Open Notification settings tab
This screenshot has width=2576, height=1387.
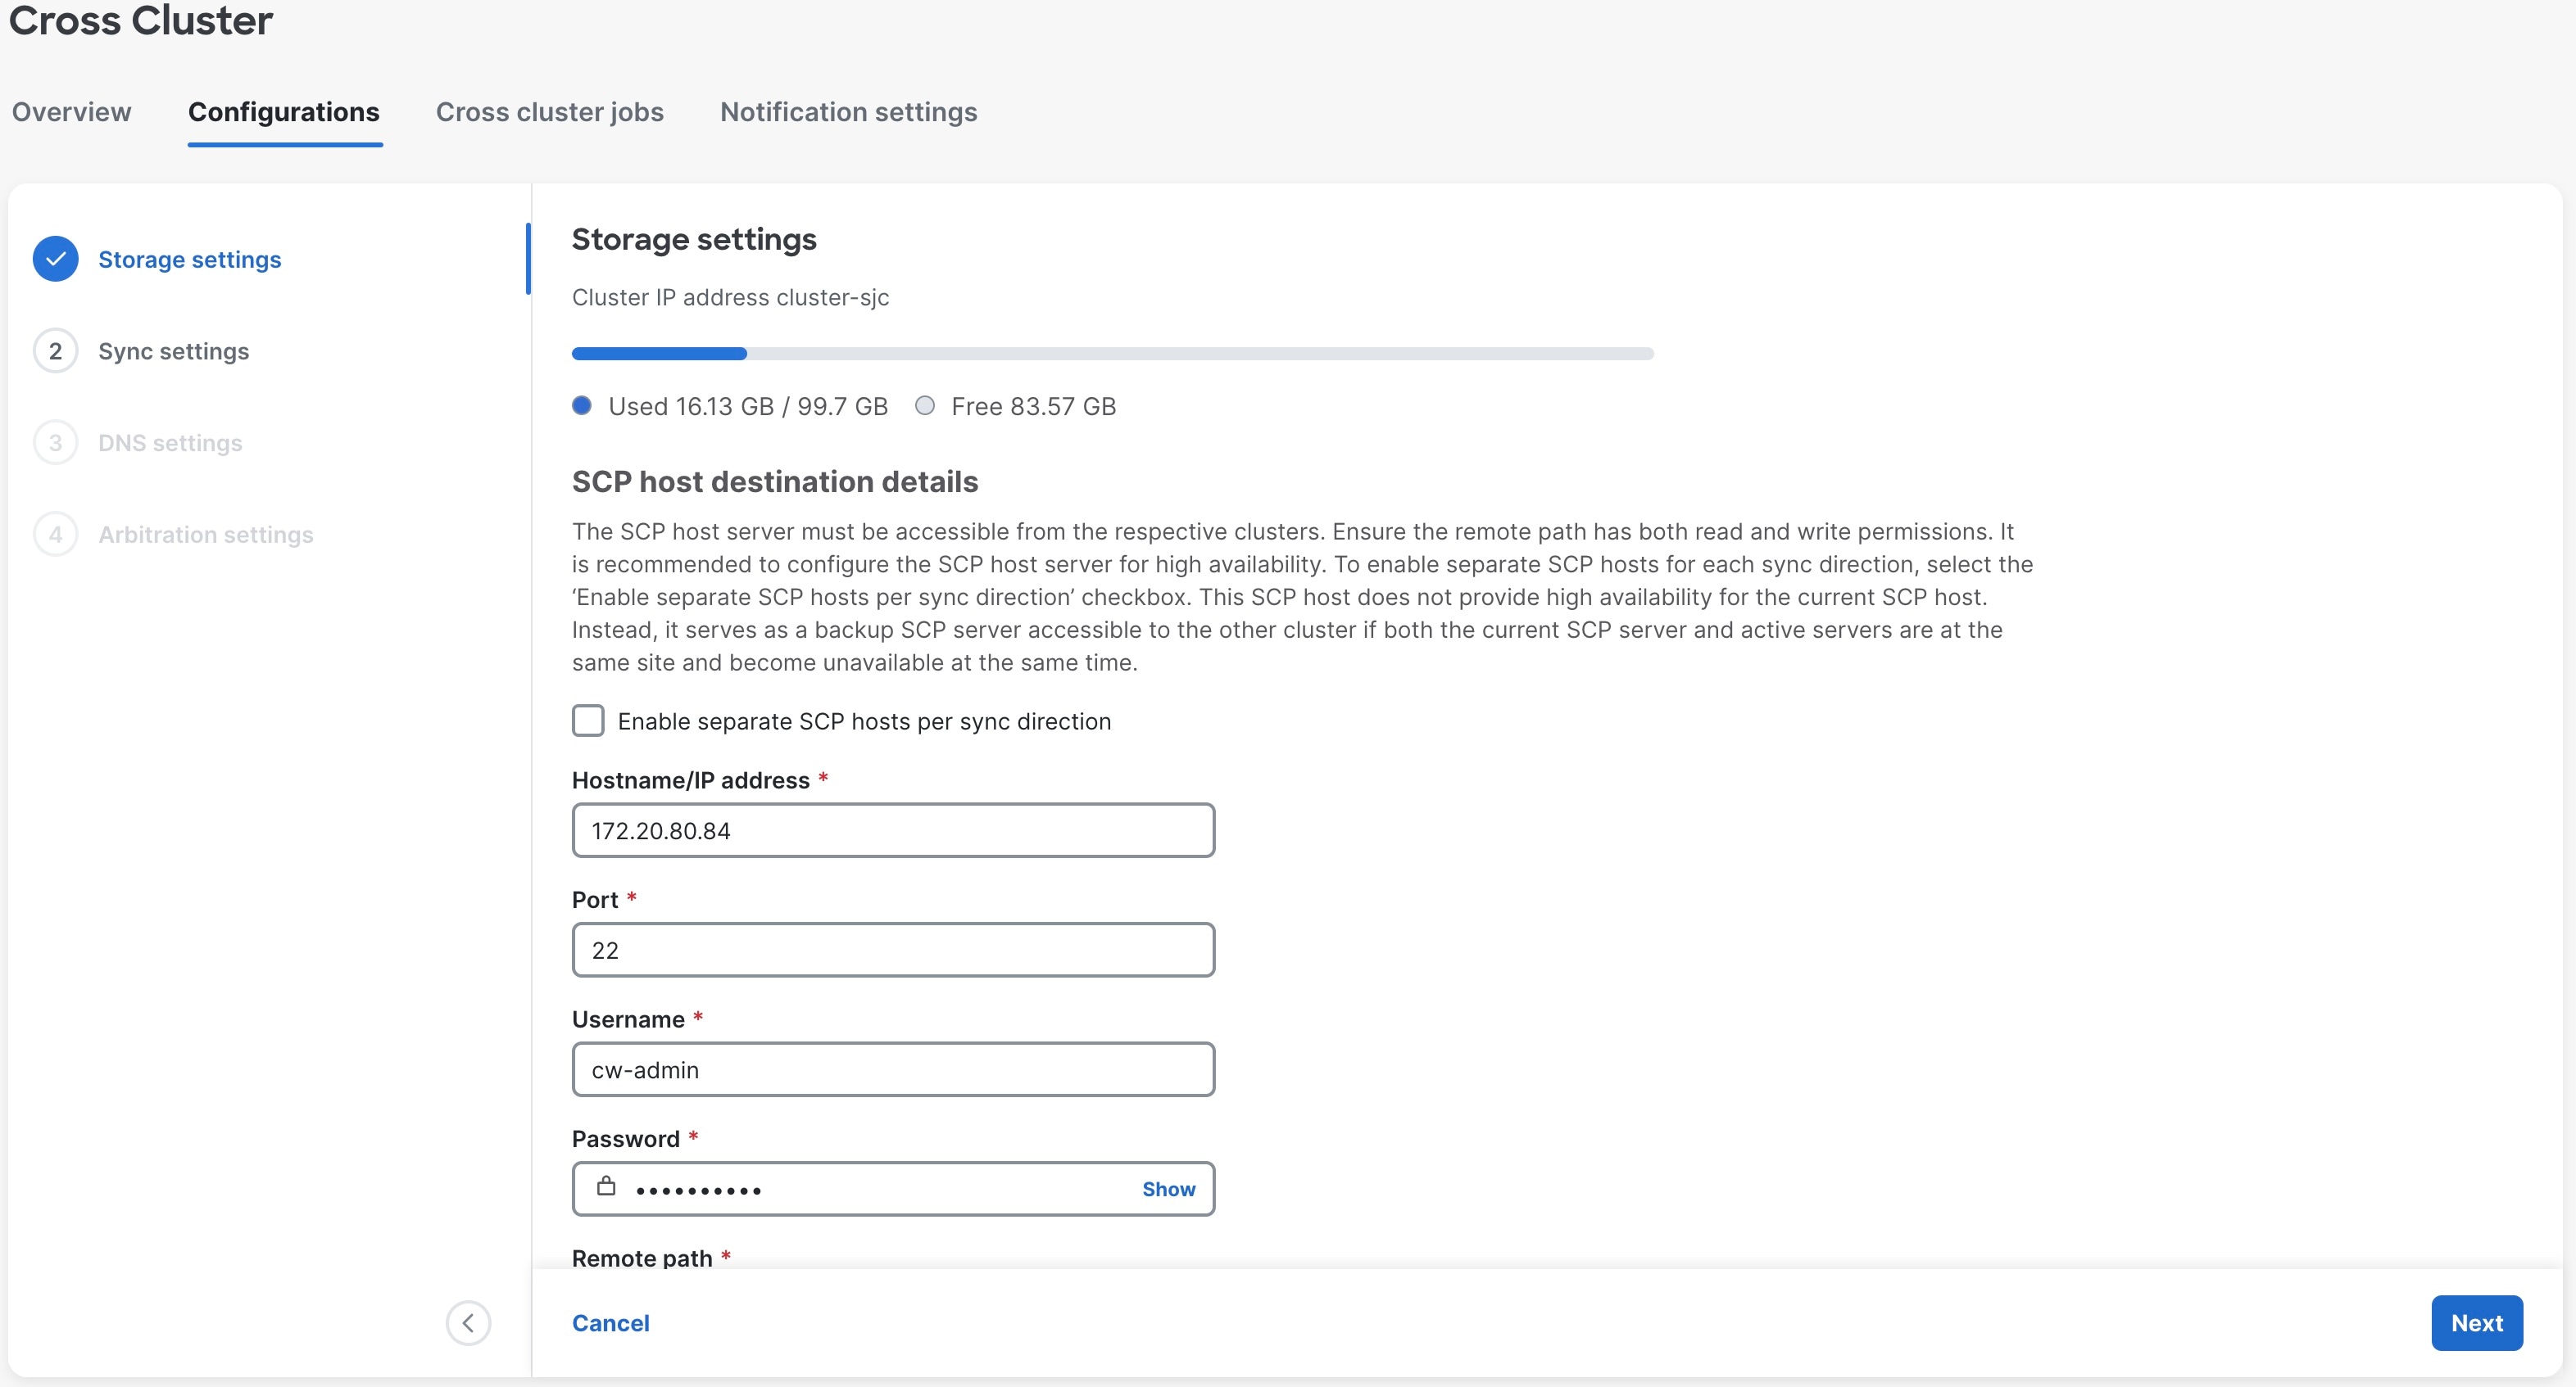point(848,112)
